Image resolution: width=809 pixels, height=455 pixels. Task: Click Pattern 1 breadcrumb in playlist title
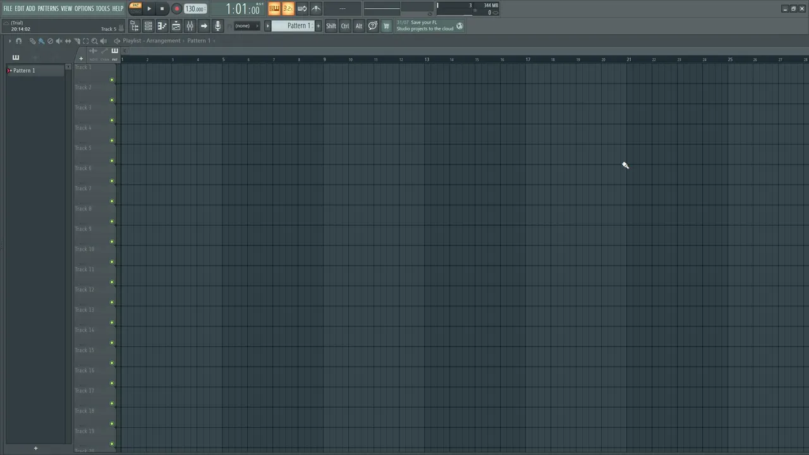(198, 41)
